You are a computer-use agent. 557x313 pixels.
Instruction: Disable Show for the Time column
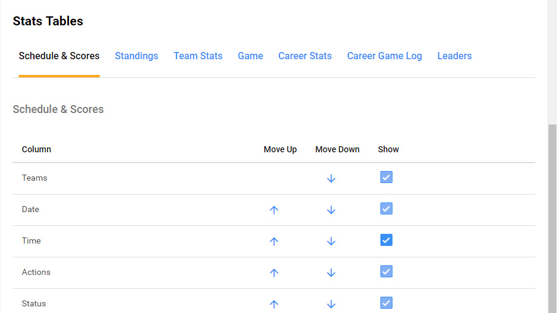click(x=386, y=240)
